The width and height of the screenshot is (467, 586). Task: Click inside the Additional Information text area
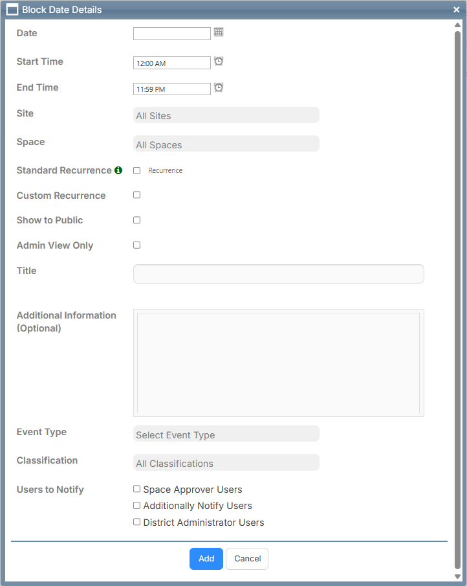(279, 363)
